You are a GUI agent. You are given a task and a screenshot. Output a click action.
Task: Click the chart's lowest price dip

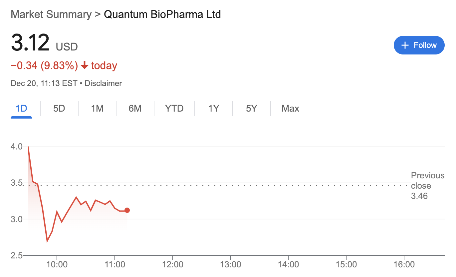point(47,241)
